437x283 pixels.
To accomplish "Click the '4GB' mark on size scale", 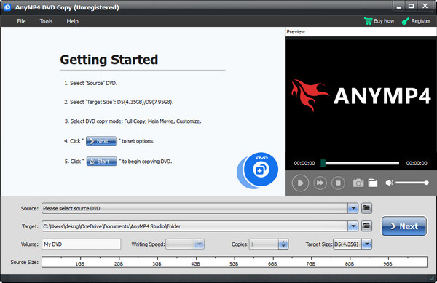I will 195,263.
